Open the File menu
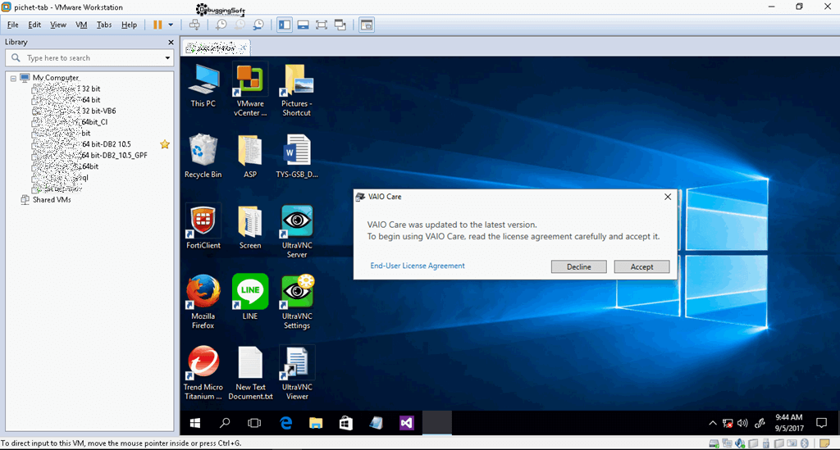Viewport: 840px width, 450px height. (x=13, y=25)
